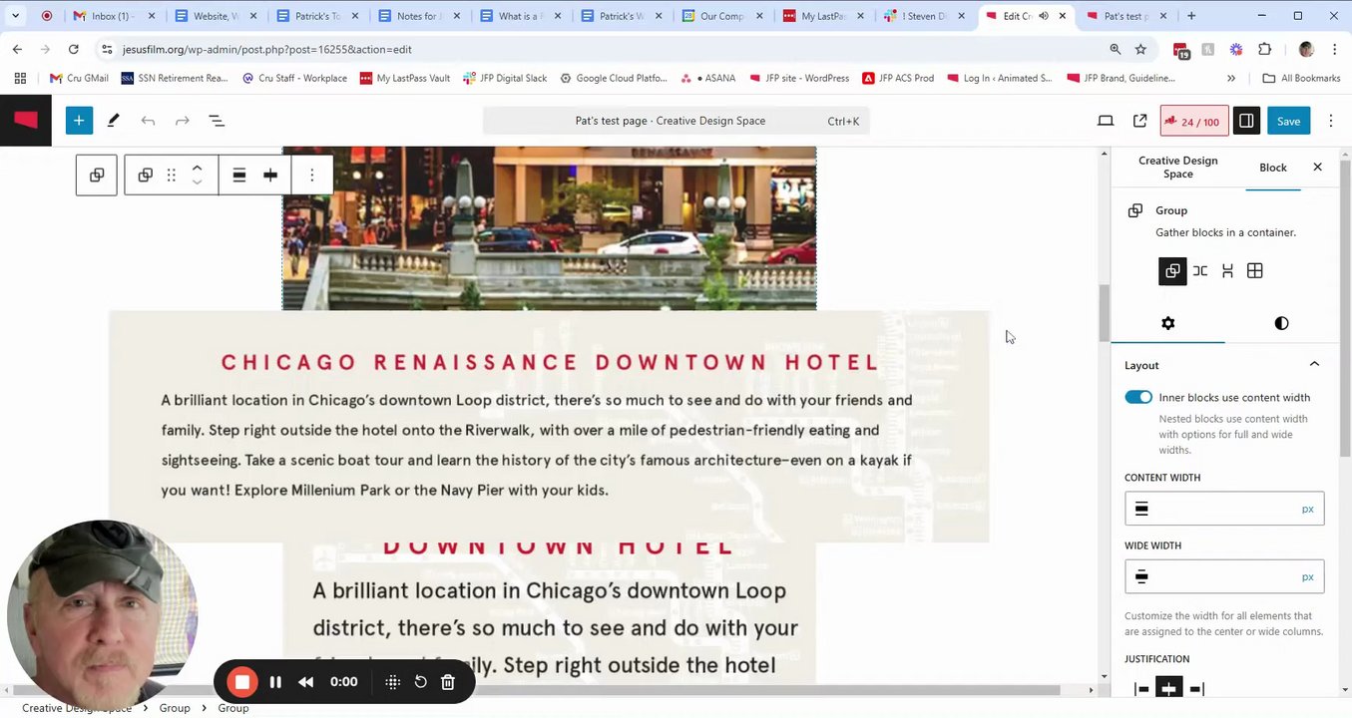Move the block down
Screen dimensions: 1352x718
(197, 183)
